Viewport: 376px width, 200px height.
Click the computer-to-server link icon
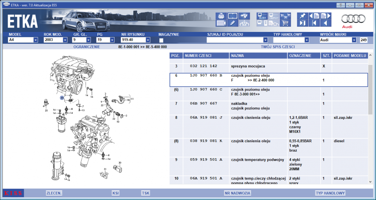pyautogui.click(x=262, y=23)
